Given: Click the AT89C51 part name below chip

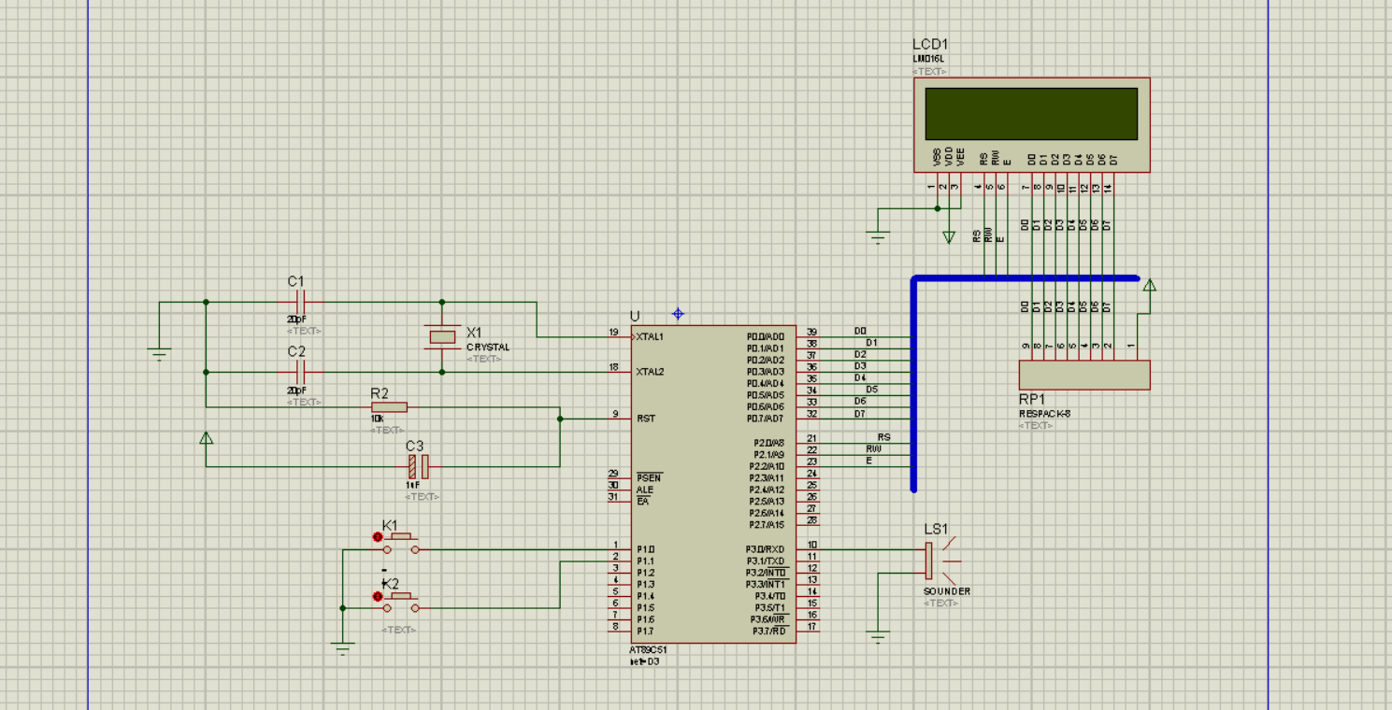Looking at the screenshot, I should 648,649.
